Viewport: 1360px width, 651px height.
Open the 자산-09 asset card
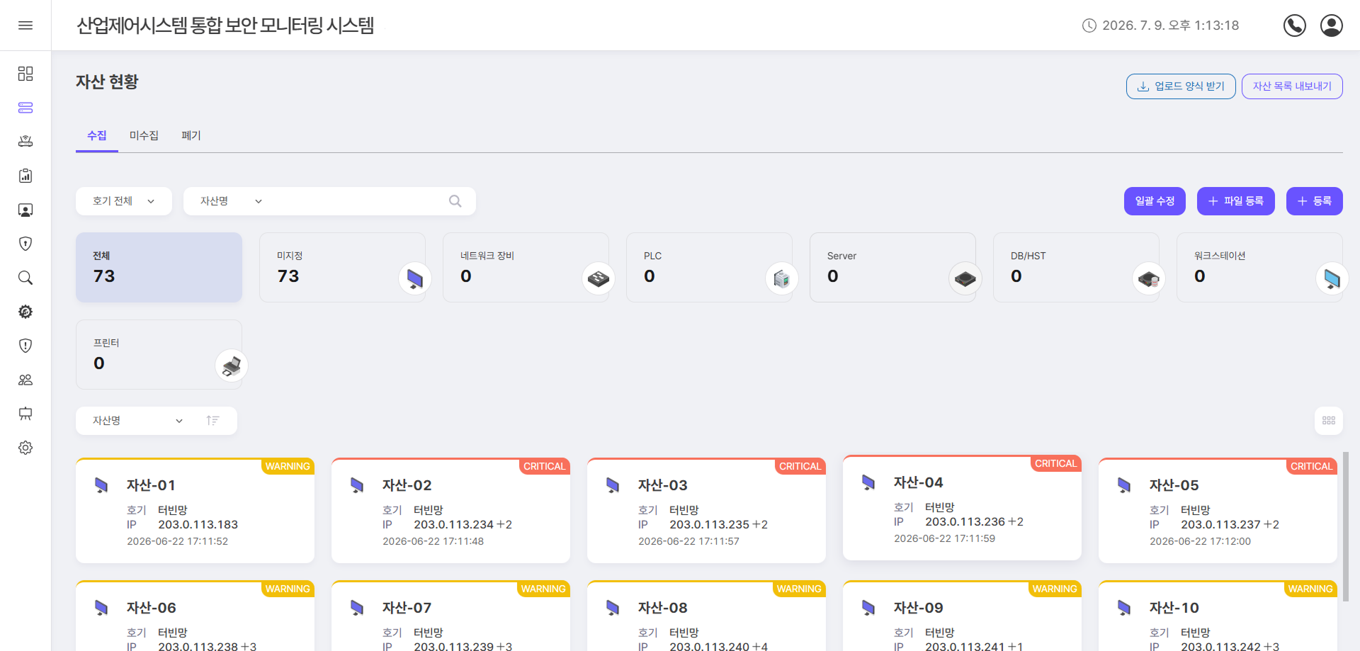(962, 616)
